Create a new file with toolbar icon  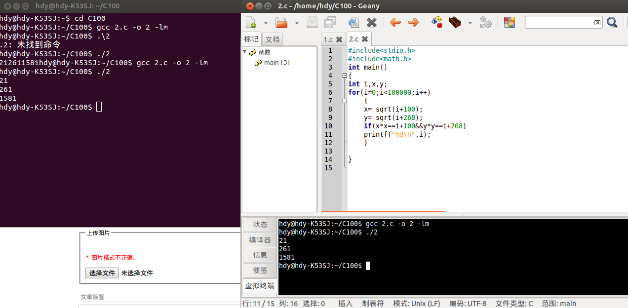coord(251,22)
